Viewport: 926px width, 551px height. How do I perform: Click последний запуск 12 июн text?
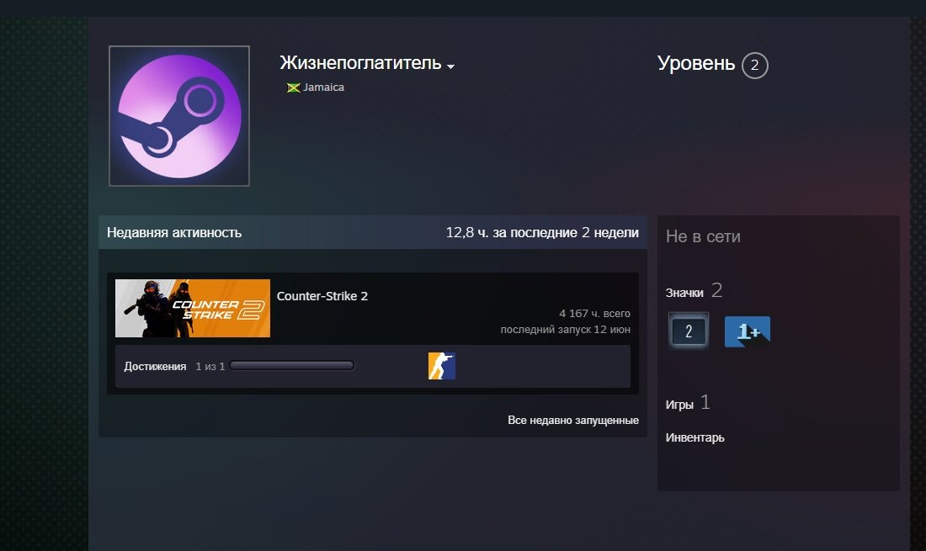point(565,329)
